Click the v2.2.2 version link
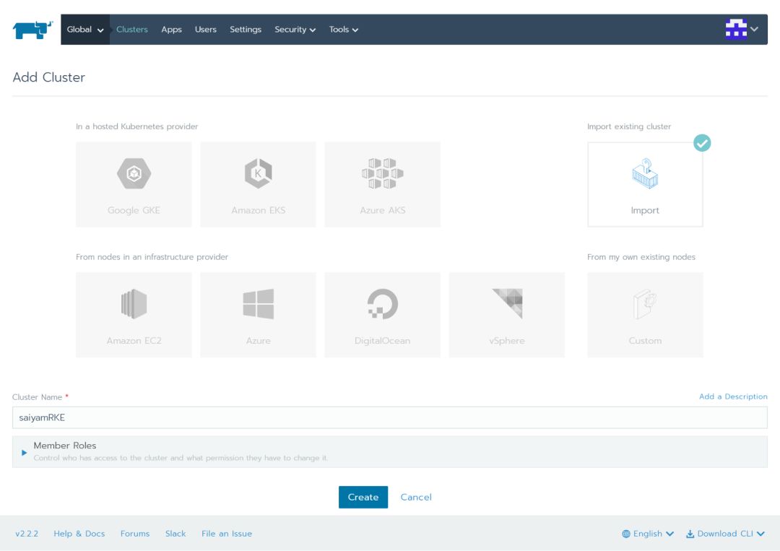 [x=27, y=534]
